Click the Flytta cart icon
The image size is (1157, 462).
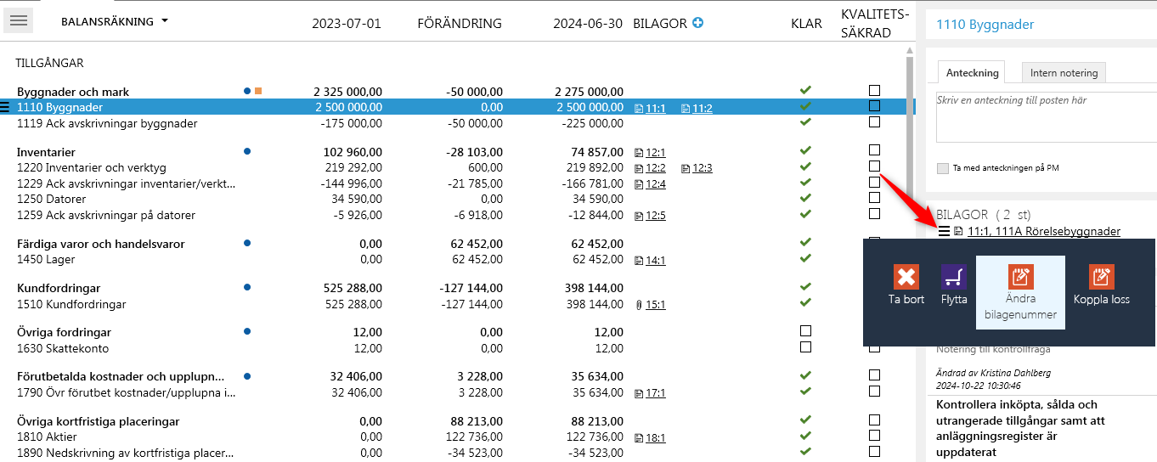(954, 277)
